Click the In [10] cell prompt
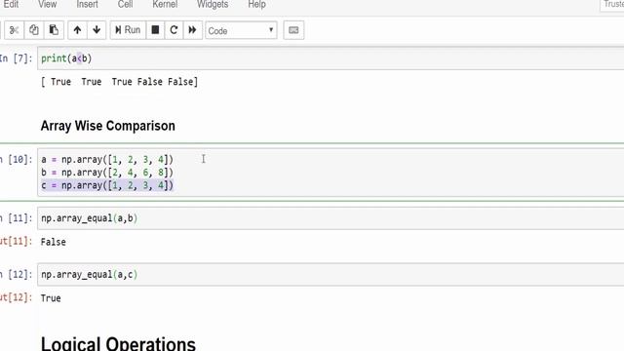The image size is (624, 351). point(16,160)
